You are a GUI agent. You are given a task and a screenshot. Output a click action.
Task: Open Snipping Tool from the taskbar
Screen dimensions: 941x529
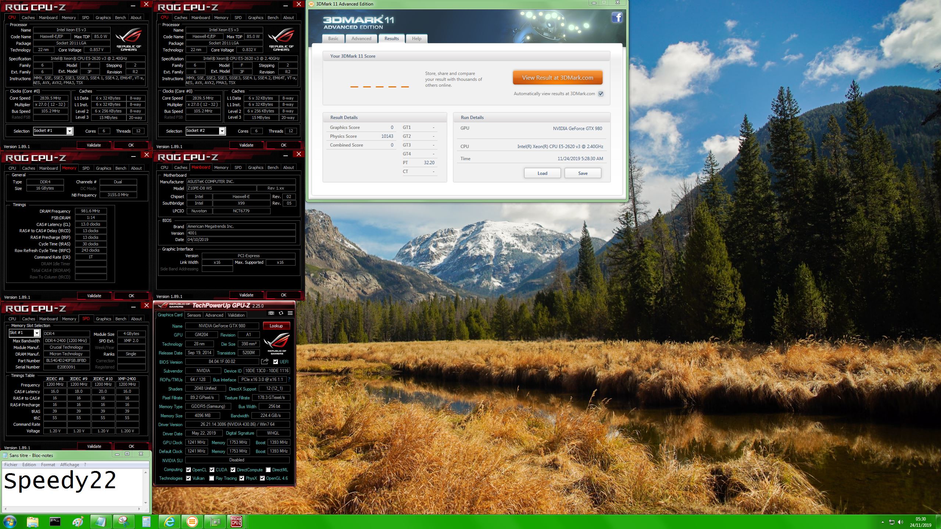coord(124,522)
